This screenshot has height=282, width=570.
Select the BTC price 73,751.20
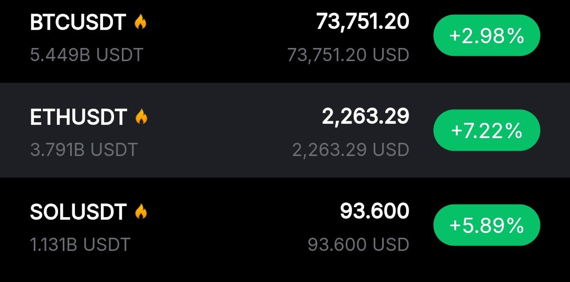coord(362,22)
